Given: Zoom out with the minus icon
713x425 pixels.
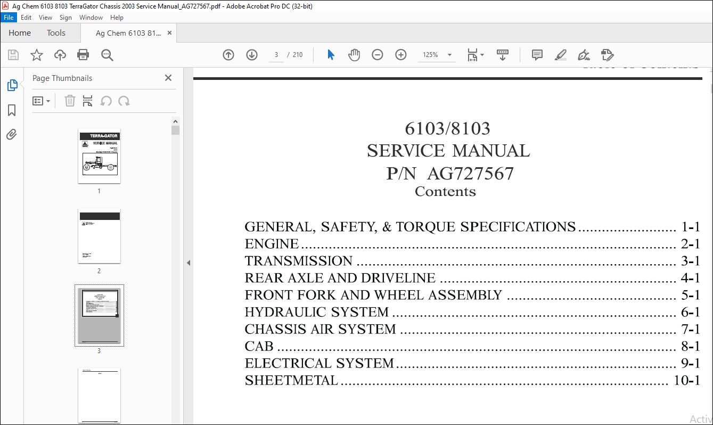Looking at the screenshot, I should [378, 55].
